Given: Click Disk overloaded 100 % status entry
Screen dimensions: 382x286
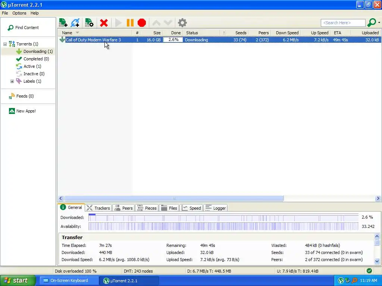Looking at the screenshot, I should point(75,271).
